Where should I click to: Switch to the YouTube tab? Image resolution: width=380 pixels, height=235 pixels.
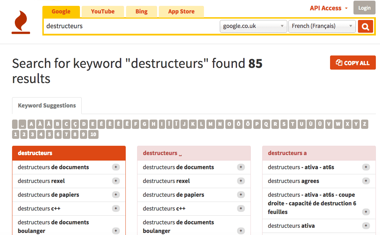103,12
